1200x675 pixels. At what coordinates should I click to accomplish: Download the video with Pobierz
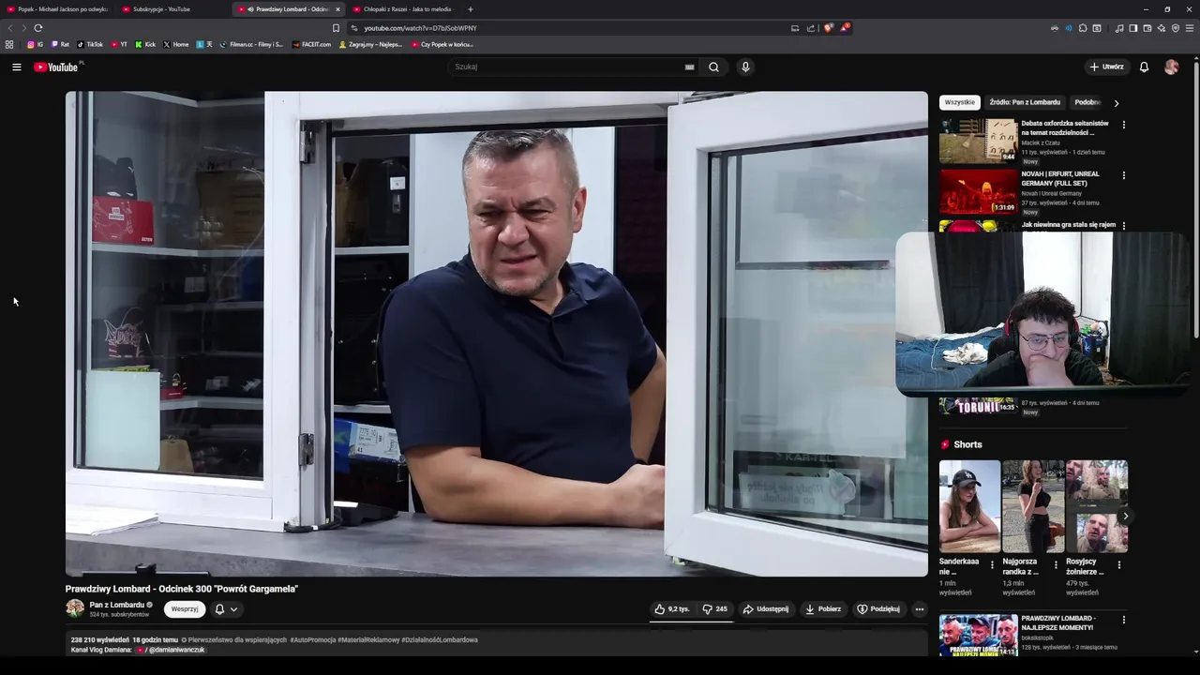[823, 609]
